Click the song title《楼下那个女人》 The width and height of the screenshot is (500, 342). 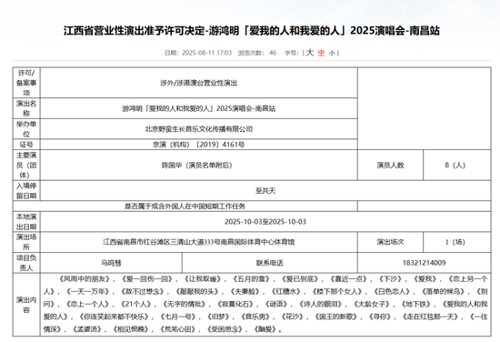coord(337,292)
